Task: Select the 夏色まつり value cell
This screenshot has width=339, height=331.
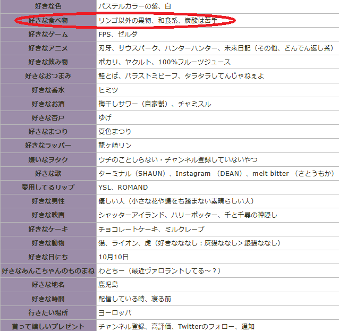Action: pos(115,131)
